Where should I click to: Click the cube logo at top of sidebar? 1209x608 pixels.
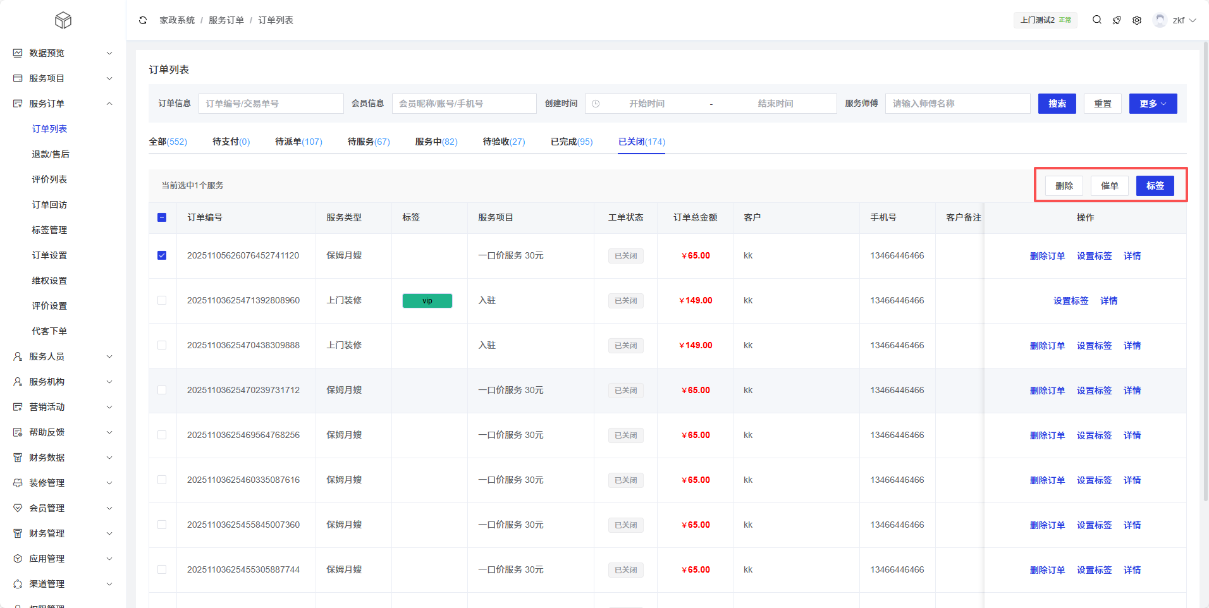coord(63,20)
